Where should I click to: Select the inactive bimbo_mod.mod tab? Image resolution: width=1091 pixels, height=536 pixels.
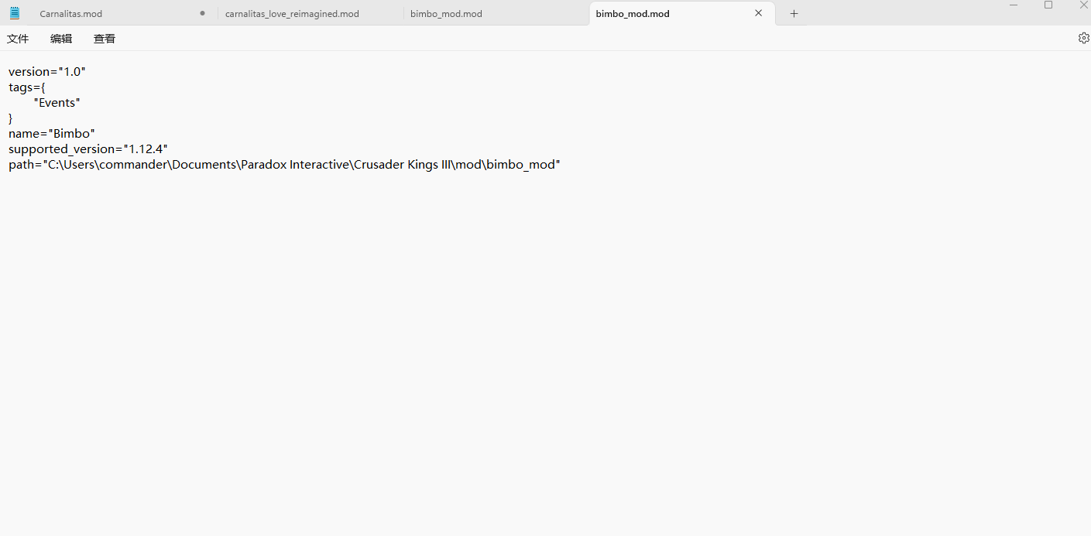(x=446, y=14)
